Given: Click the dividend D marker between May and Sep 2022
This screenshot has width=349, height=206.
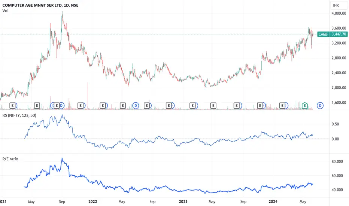Looking at the screenshot, I should 136,106.
